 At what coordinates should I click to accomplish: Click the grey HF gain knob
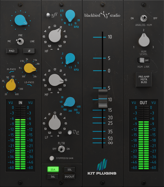coord(55,36)
